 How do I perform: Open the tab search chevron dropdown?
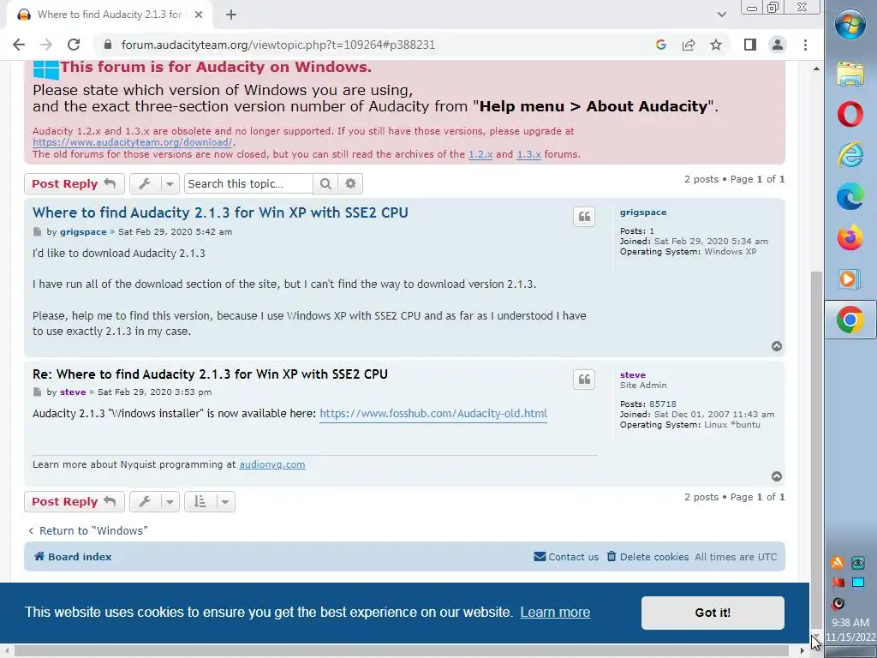coord(721,15)
